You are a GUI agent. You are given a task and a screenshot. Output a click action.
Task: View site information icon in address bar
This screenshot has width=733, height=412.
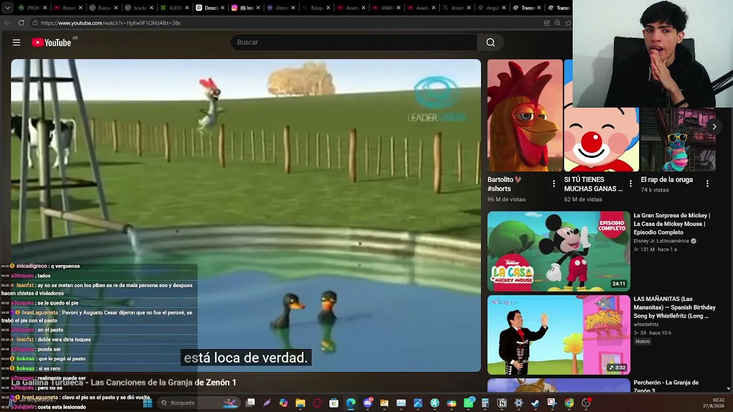coord(35,23)
